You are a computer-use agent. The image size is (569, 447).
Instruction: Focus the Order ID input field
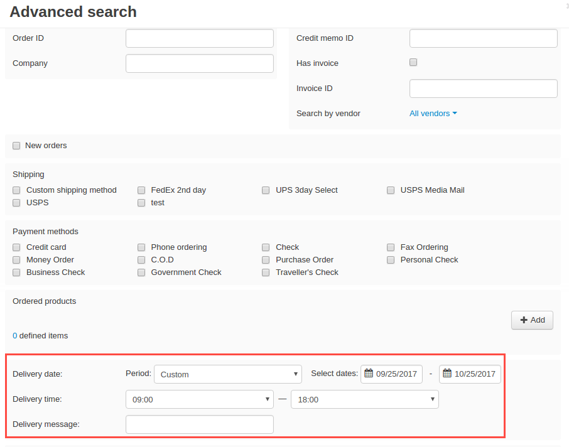(x=200, y=38)
